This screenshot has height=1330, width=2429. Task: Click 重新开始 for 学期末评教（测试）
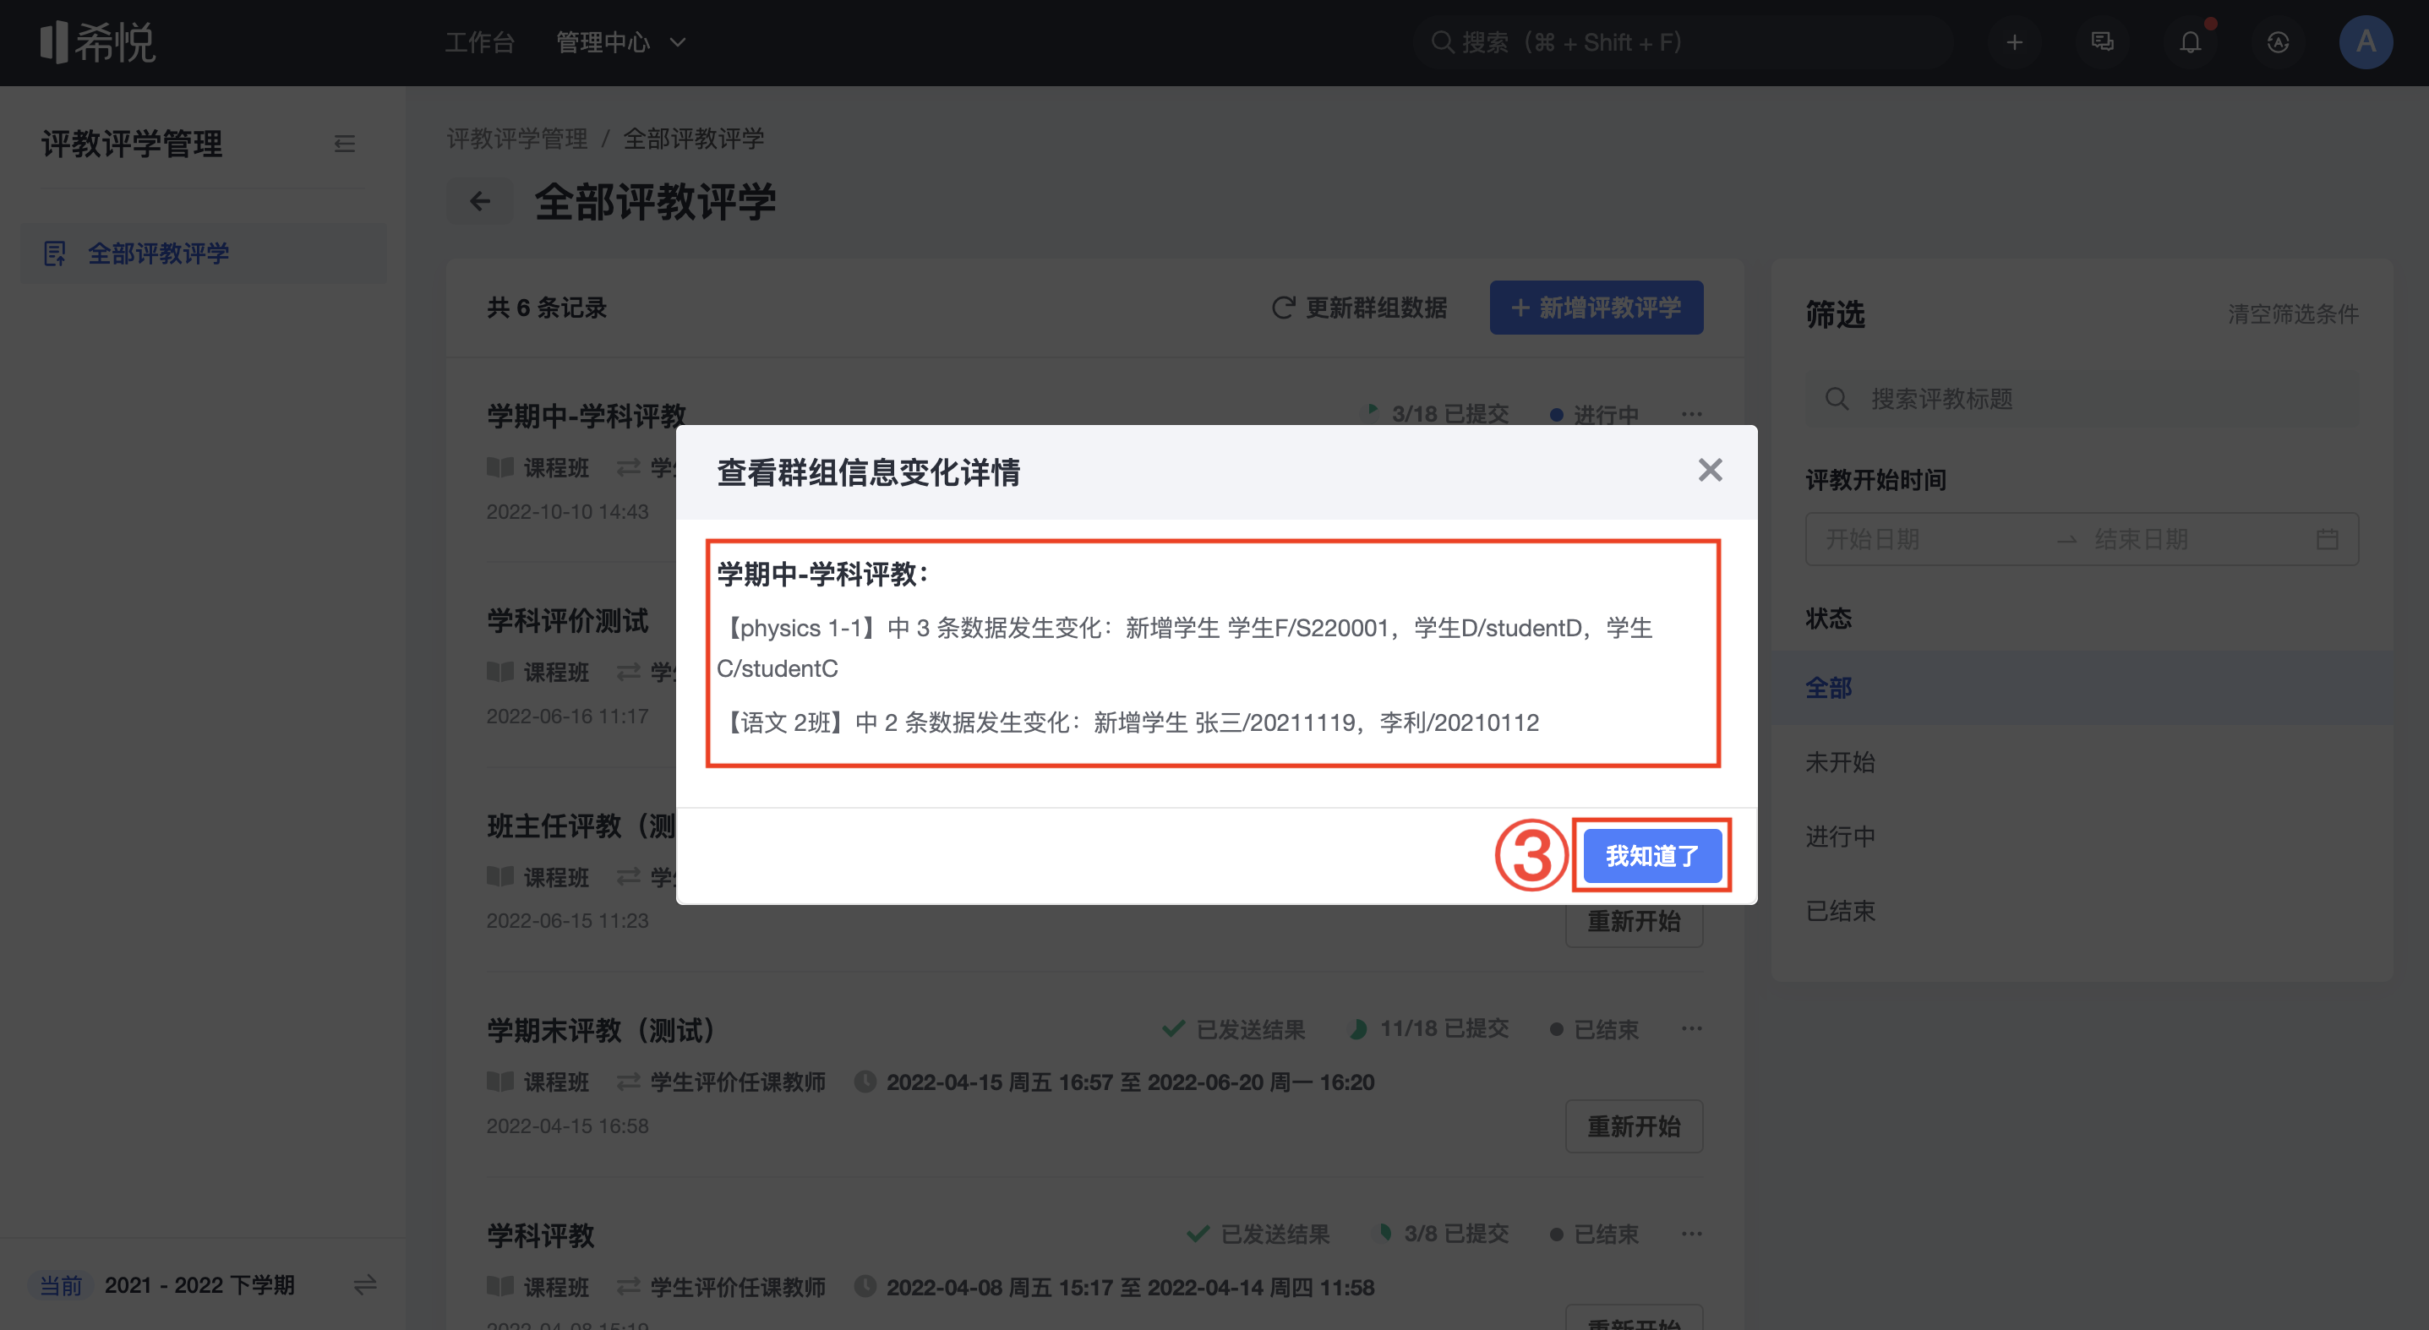pyautogui.click(x=1634, y=1126)
